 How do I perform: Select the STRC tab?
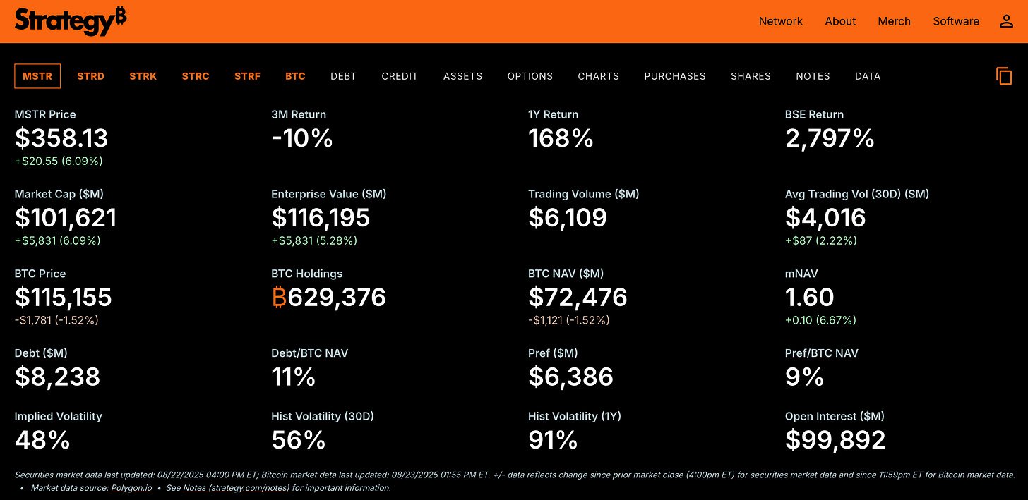coord(196,76)
